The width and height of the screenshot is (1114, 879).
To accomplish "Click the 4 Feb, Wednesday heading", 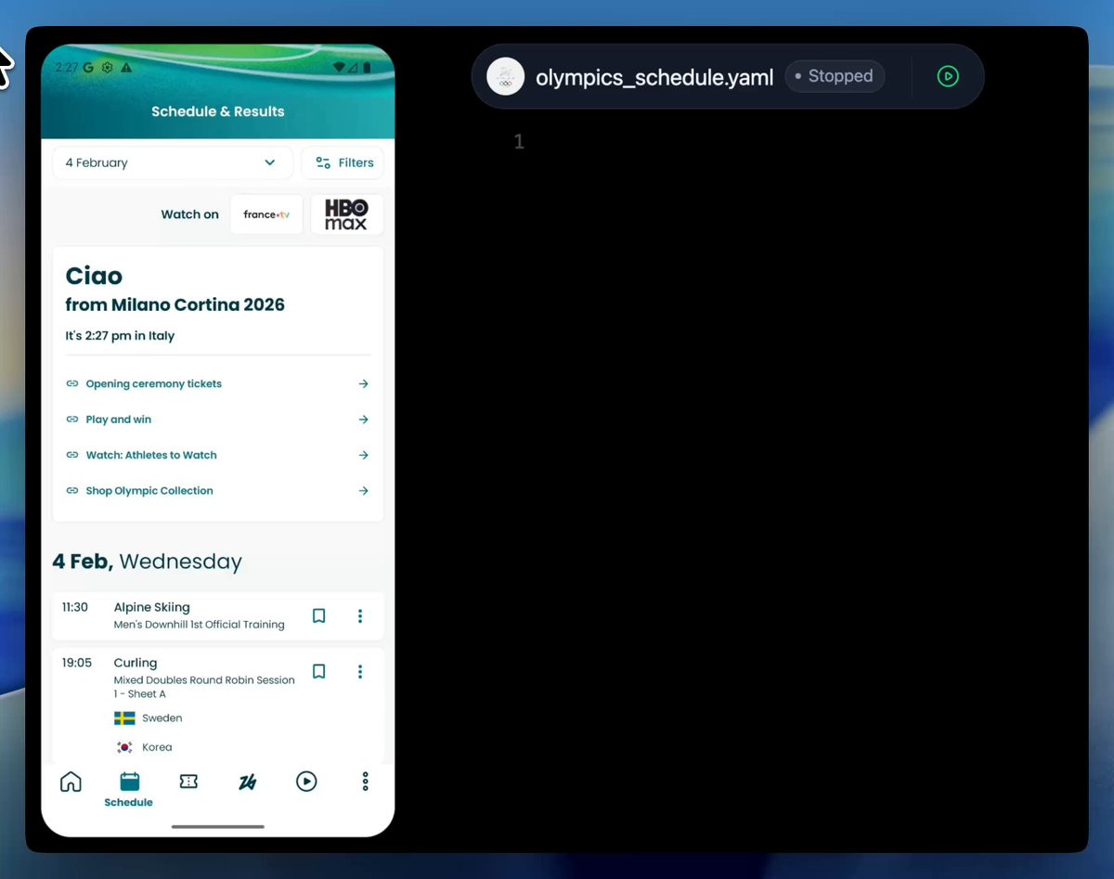I will [147, 562].
